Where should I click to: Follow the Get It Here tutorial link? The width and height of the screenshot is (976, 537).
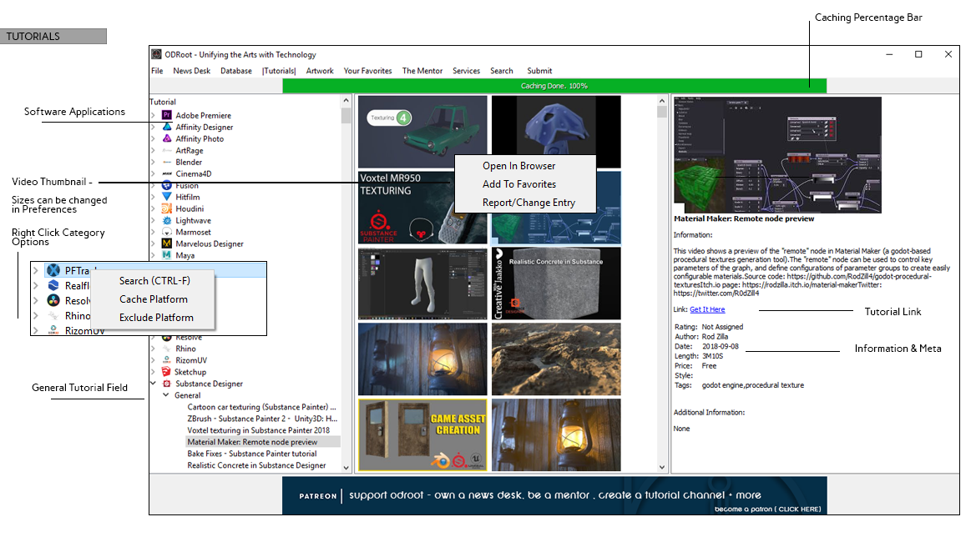click(x=707, y=309)
